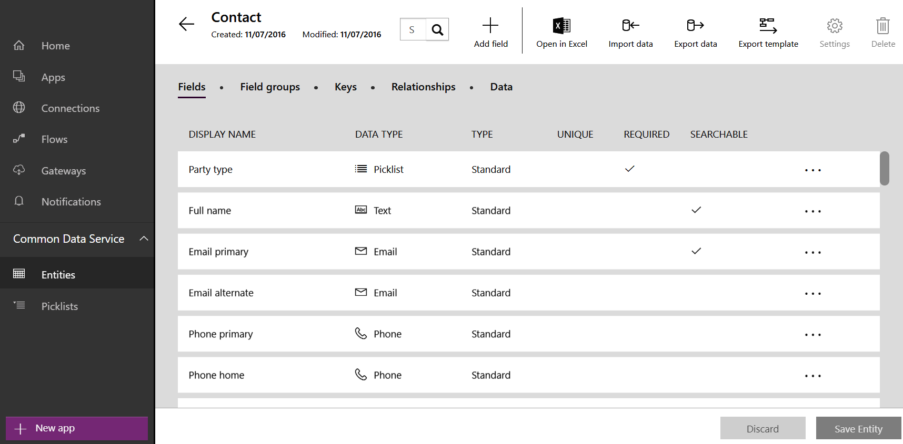The image size is (903, 444).
Task: Open more options for Email primary
Action: pos(813,252)
